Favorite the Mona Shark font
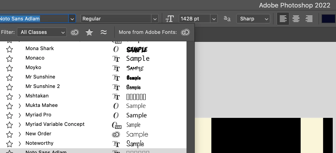 click(9, 49)
